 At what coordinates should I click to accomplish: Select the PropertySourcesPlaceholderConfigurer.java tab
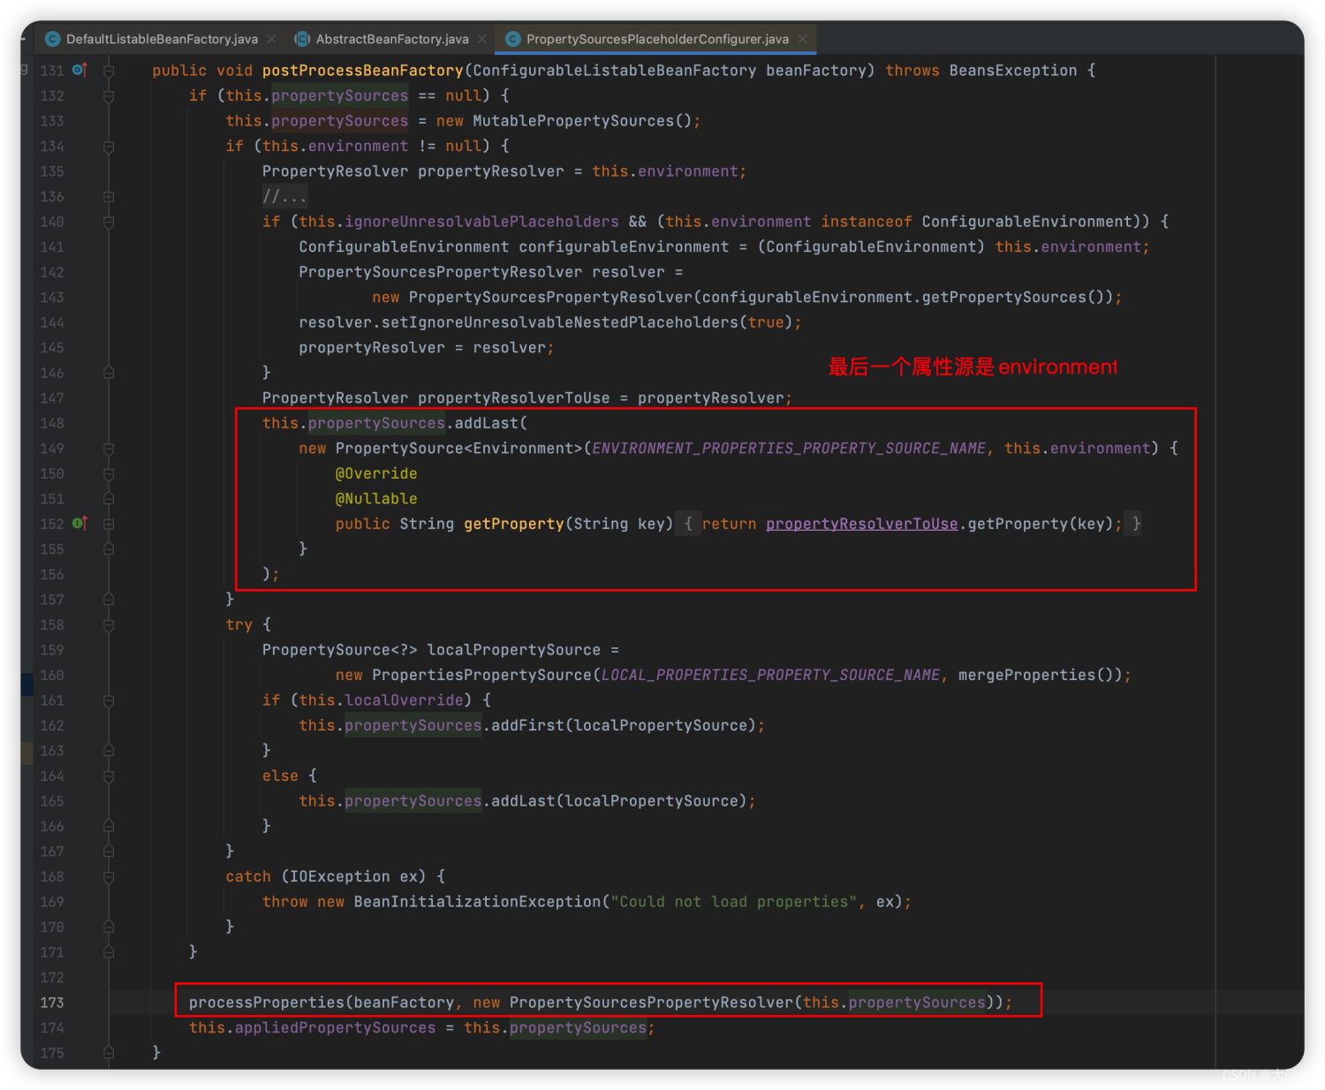(x=657, y=39)
